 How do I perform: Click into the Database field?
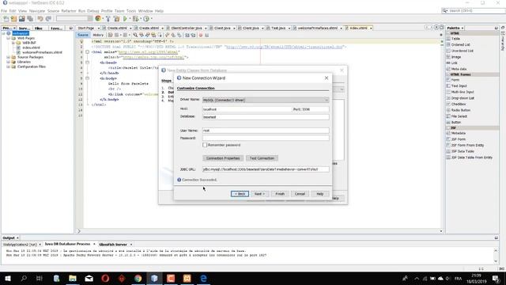tap(266, 117)
